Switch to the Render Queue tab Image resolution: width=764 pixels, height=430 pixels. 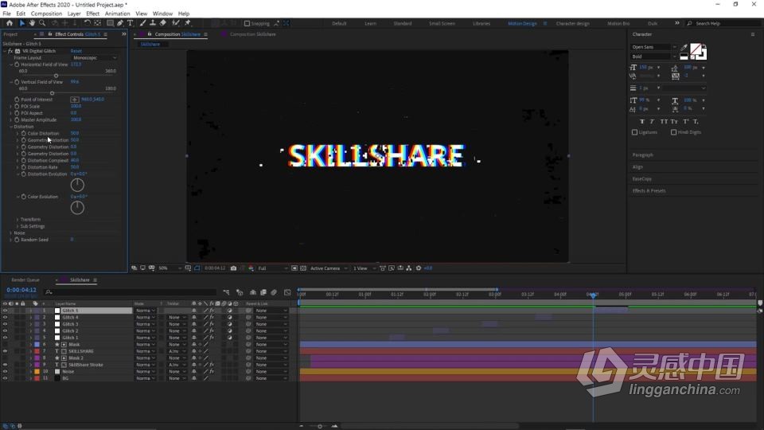[25, 280]
